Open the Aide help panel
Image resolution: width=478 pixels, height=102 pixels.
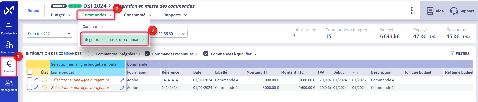tap(435, 11)
